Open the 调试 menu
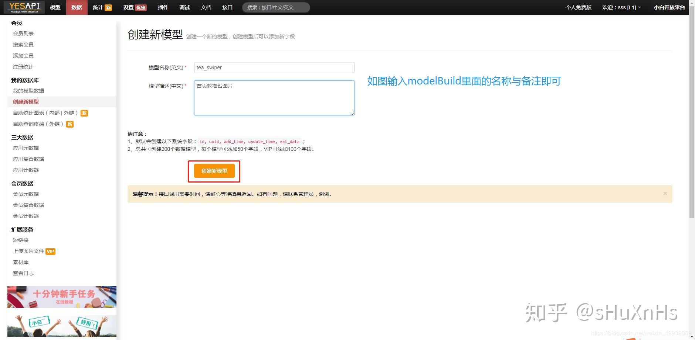Image resolution: width=695 pixels, height=340 pixels. click(x=184, y=7)
